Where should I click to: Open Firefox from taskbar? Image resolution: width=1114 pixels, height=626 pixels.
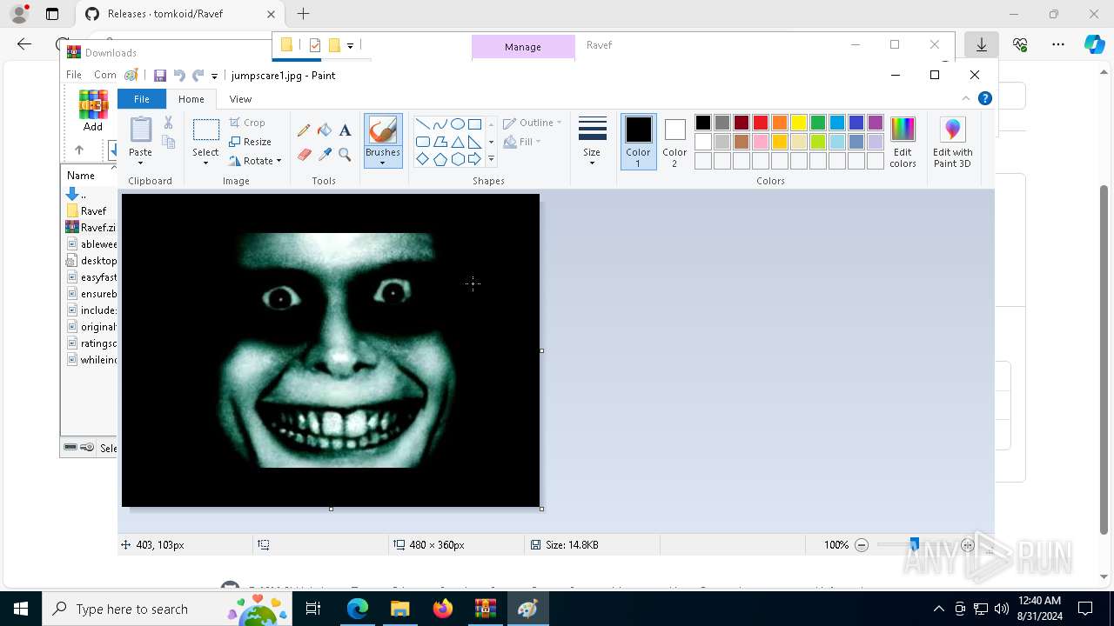pos(443,609)
